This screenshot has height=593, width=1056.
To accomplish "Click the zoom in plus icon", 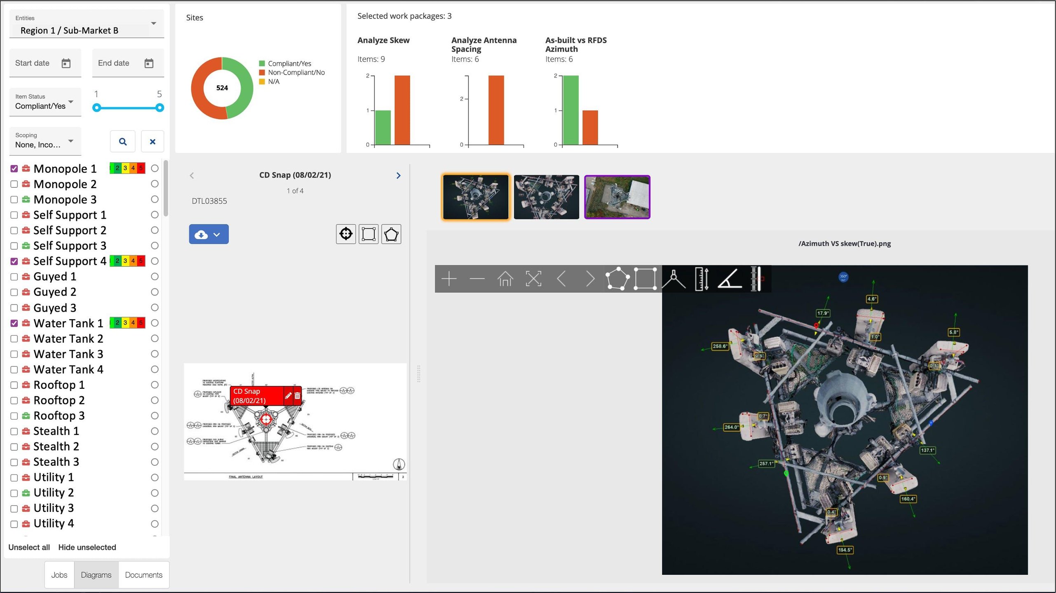I will 449,279.
